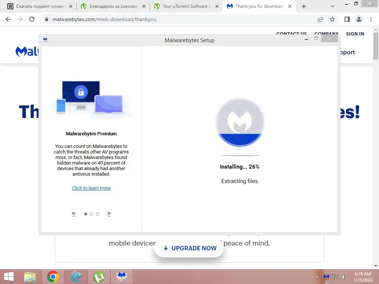
Task: Click the Malwarebytes install progress circle
Action: [240, 122]
